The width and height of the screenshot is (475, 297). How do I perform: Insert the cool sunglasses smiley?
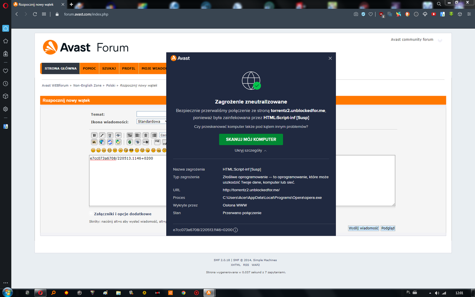(131, 150)
